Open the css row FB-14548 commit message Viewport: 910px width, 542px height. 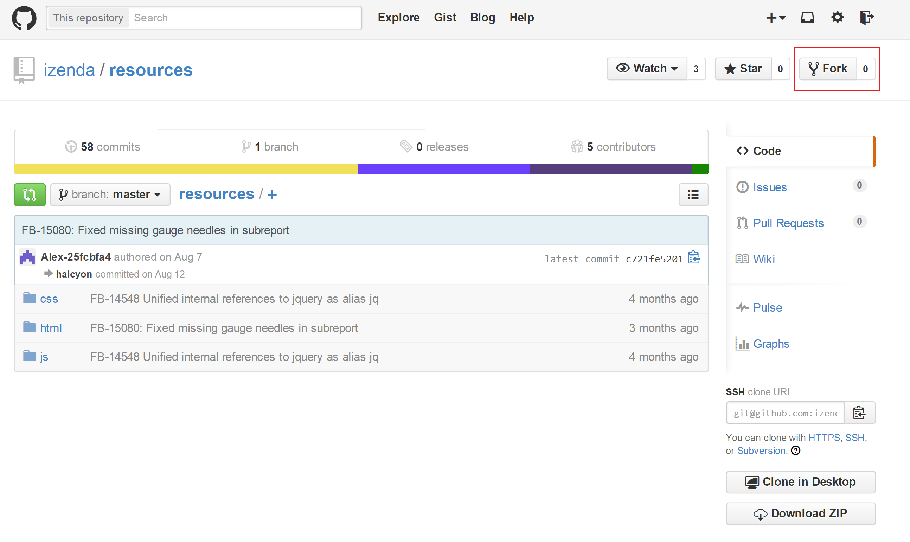pyautogui.click(x=234, y=299)
